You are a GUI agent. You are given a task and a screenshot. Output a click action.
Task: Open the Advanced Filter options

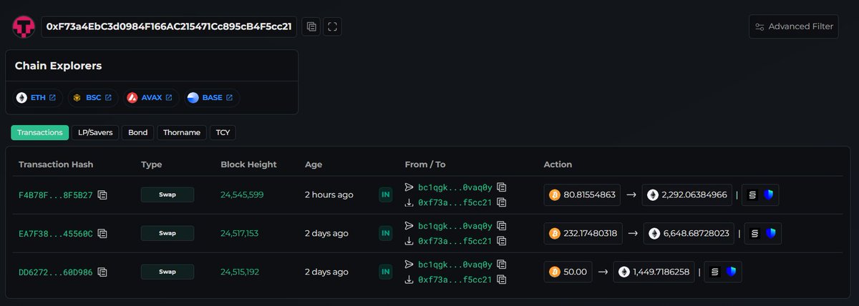click(x=793, y=26)
